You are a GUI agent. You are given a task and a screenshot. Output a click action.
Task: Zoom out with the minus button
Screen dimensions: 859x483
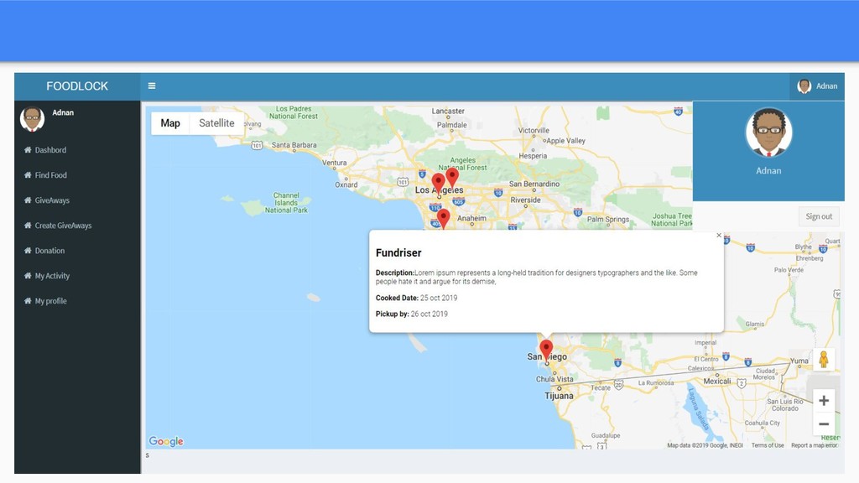coord(824,424)
